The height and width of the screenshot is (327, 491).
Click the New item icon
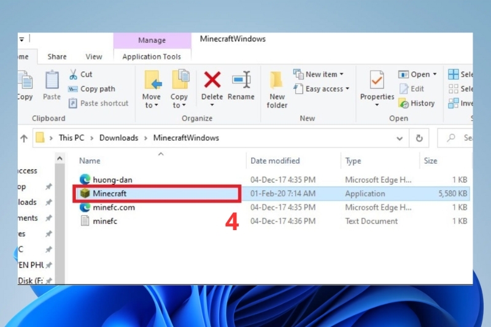tap(298, 74)
